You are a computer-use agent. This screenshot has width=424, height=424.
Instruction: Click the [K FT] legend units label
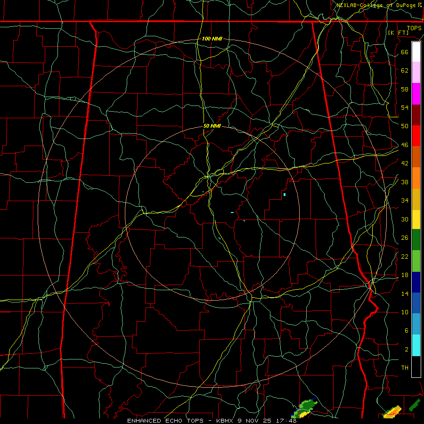(398, 33)
